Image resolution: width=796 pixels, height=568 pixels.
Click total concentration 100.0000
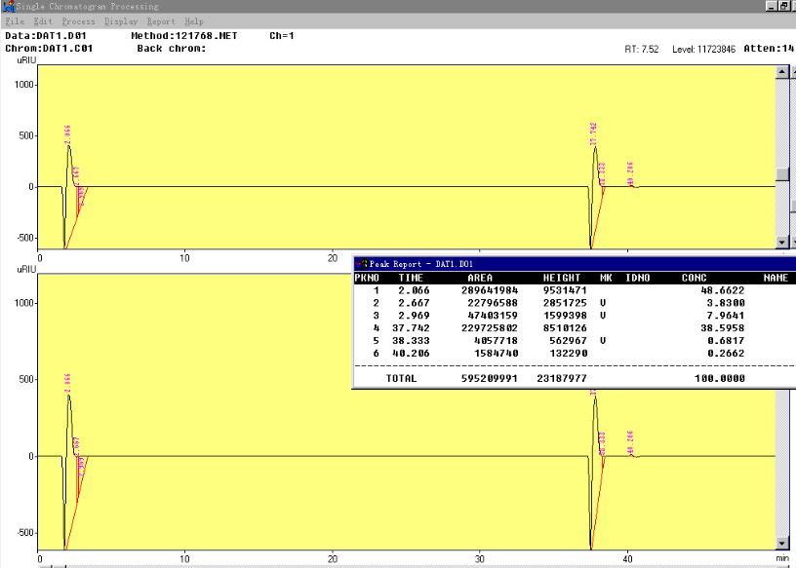pyautogui.click(x=720, y=378)
